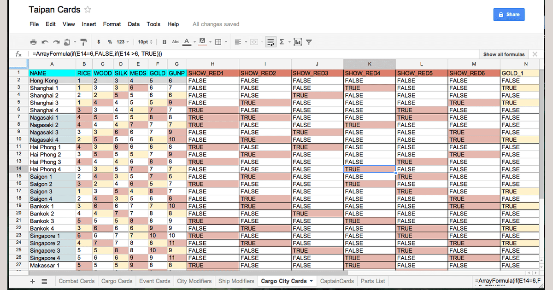Open the Data menu
This screenshot has height=290, width=553.
134,24
